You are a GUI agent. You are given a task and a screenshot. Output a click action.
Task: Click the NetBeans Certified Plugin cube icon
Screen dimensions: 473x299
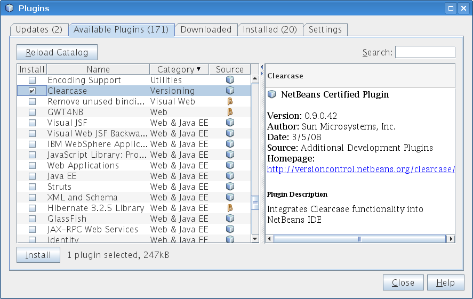point(272,94)
